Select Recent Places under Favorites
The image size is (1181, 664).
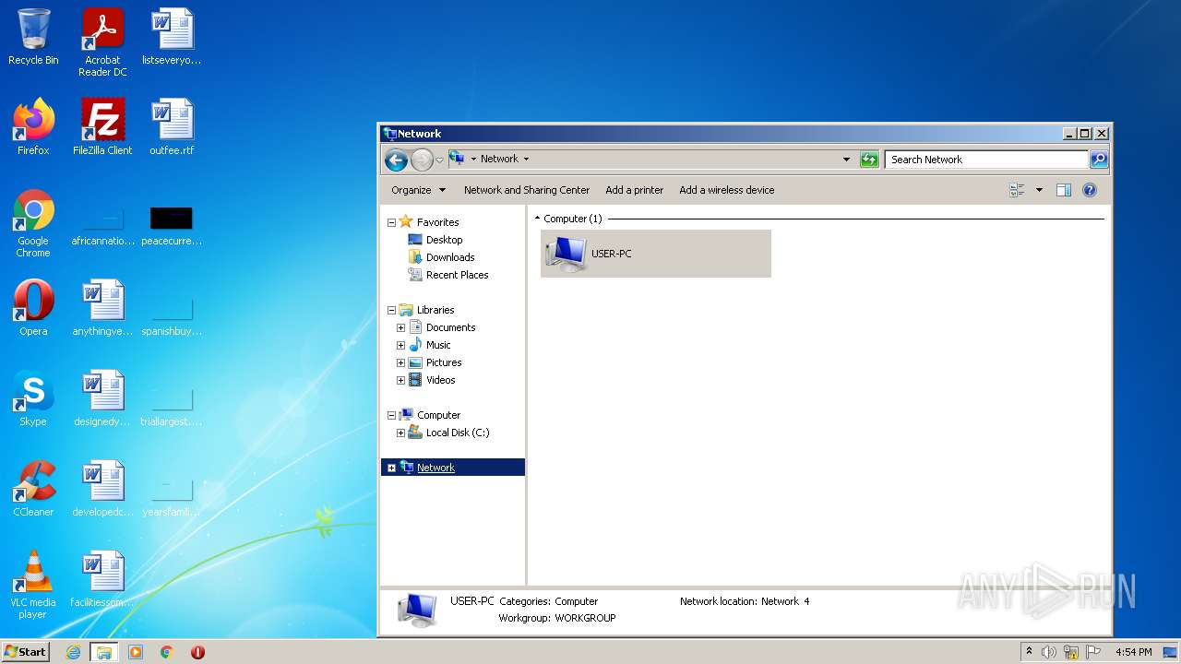point(457,275)
